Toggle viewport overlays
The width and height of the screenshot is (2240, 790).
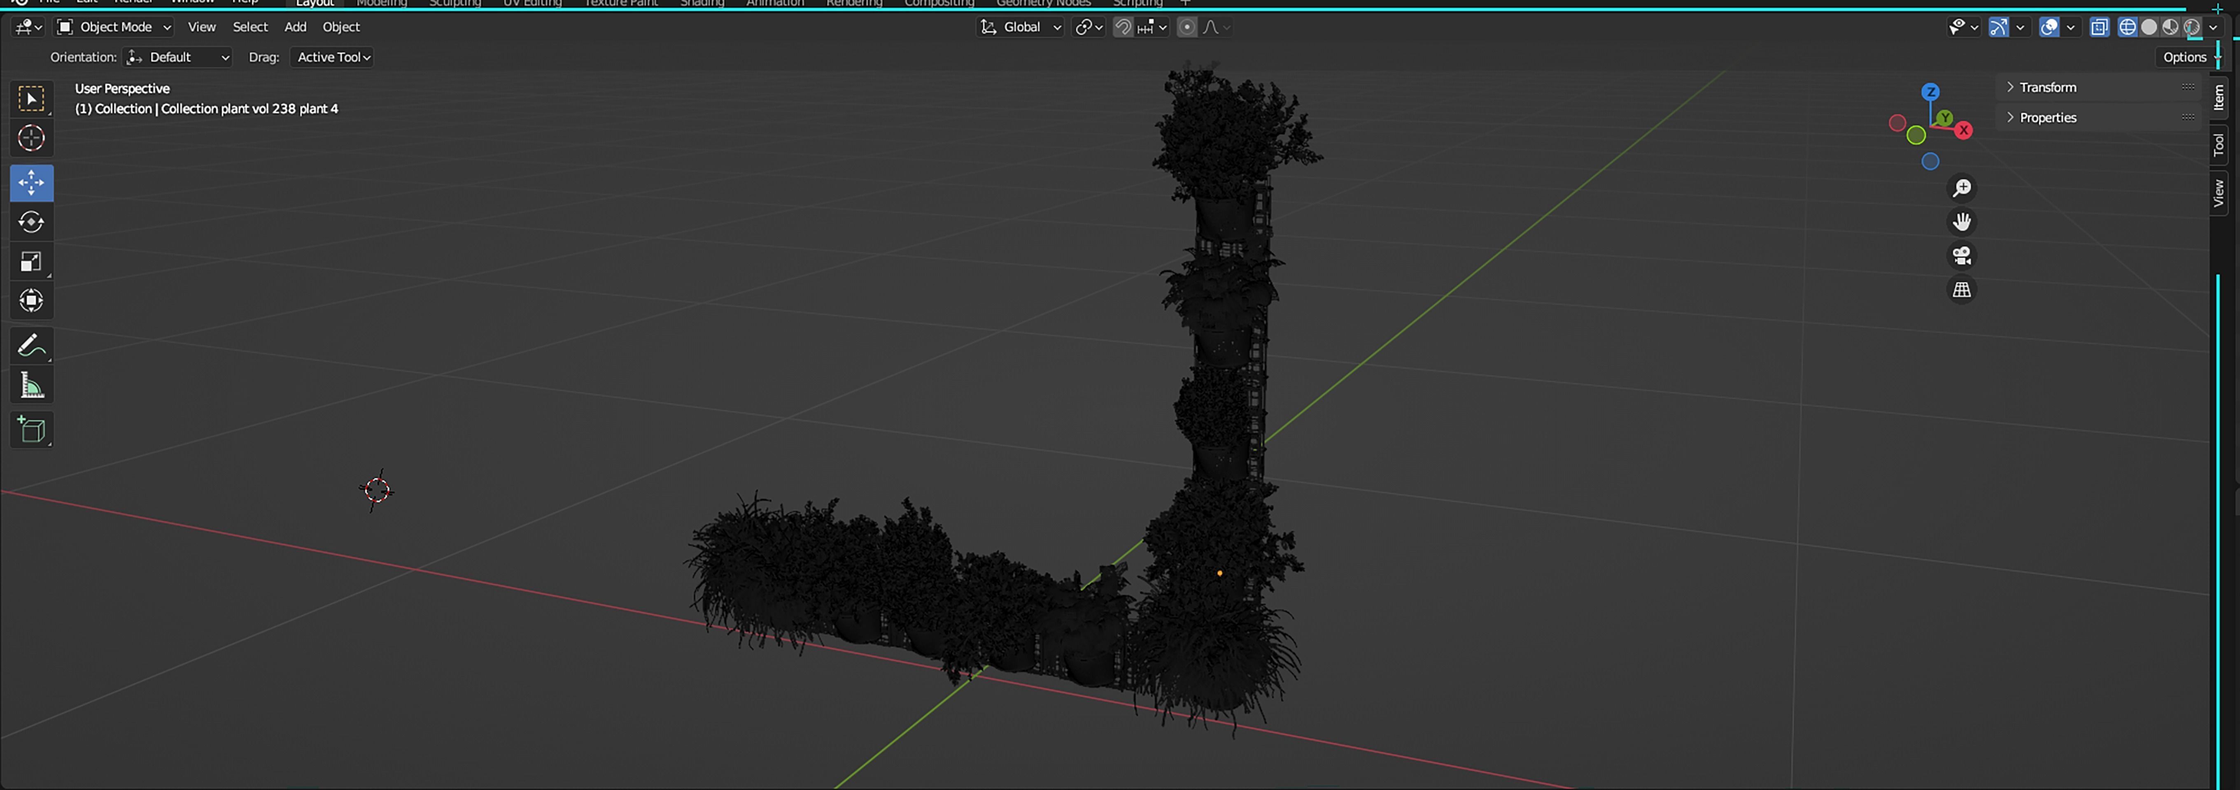click(2049, 27)
